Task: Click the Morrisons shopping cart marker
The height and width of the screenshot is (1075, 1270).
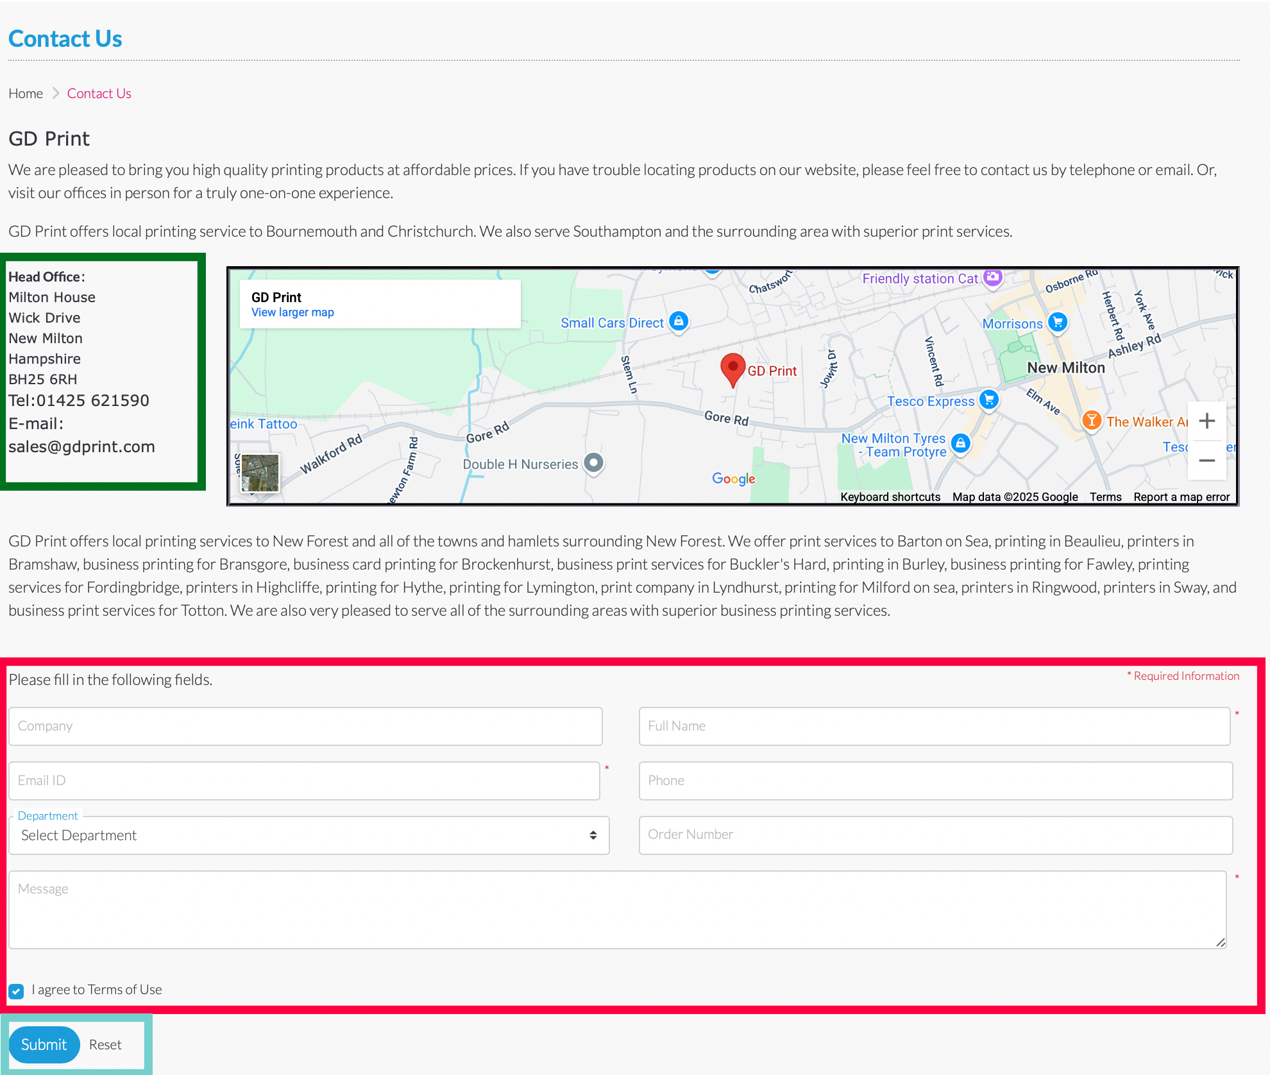Action: tap(1058, 322)
